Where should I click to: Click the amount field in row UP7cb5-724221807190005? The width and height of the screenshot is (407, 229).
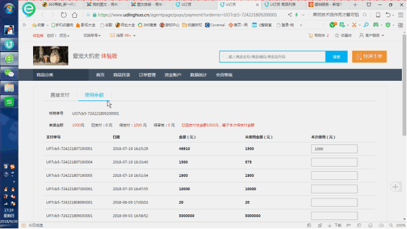[334, 176]
